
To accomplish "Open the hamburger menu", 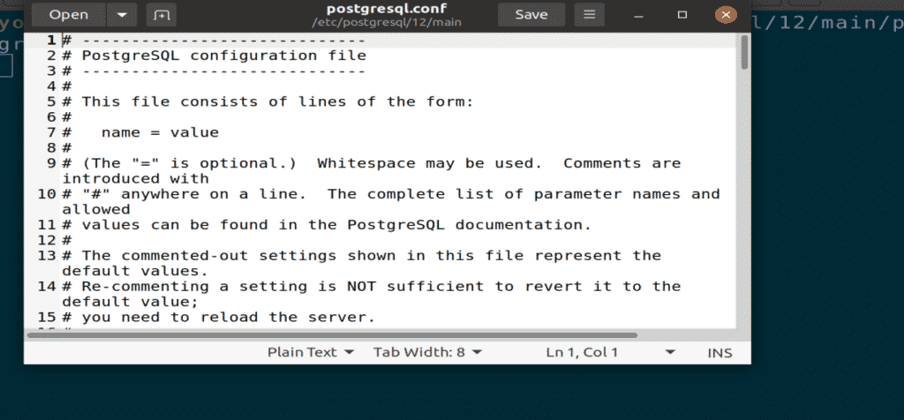I will tap(589, 15).
